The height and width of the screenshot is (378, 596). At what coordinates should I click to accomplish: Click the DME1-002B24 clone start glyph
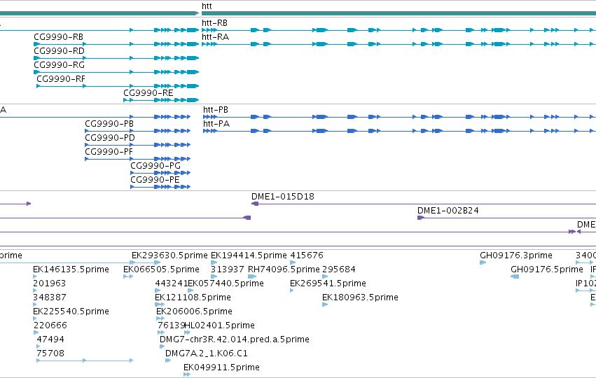click(x=421, y=218)
